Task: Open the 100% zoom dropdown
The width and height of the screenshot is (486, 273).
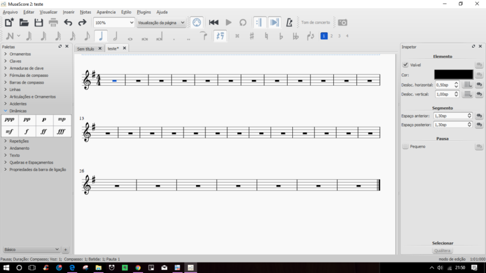Action: coord(114,22)
